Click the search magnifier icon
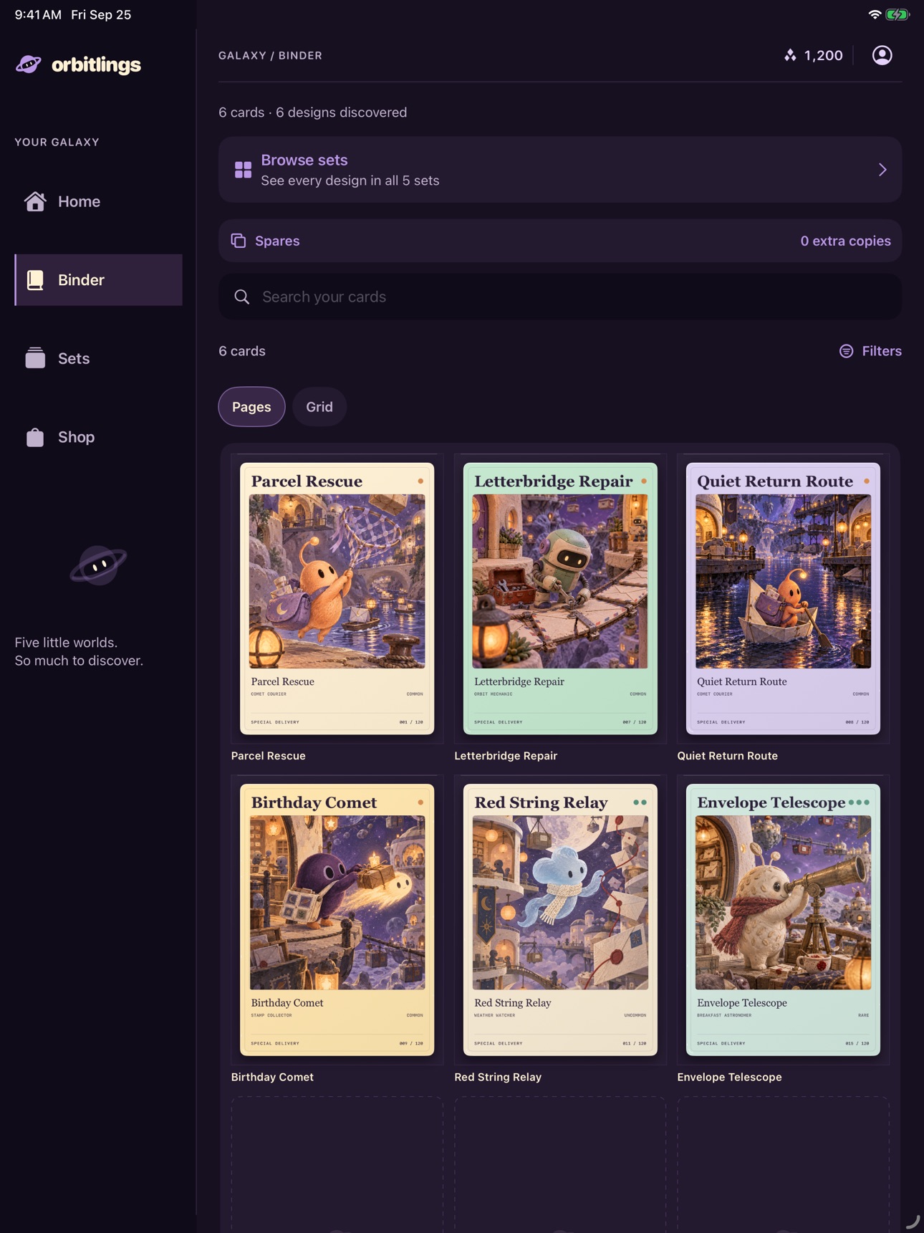Image resolution: width=924 pixels, height=1233 pixels. [x=242, y=297]
